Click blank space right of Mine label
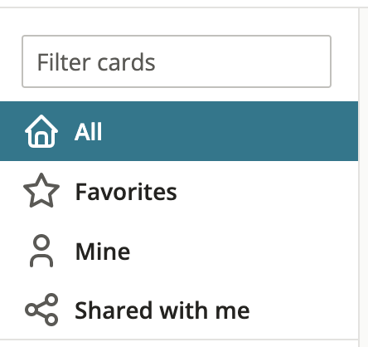 243,252
